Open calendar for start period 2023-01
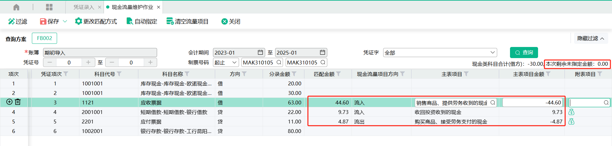The width and height of the screenshot is (612, 146). coord(260,52)
